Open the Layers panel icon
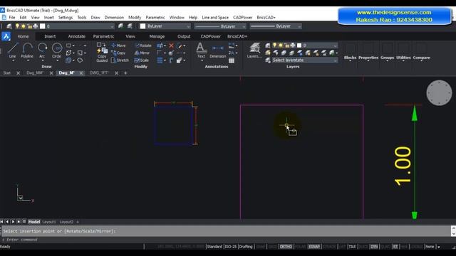Screen dimensions: 456x256 click(x=254, y=50)
